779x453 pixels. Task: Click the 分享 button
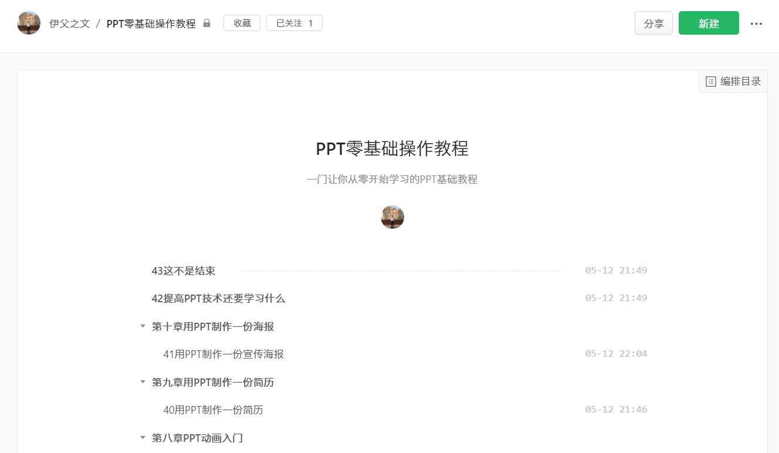pos(653,23)
